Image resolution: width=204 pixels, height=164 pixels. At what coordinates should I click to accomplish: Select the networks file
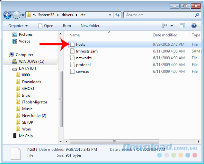[x=136, y=58]
